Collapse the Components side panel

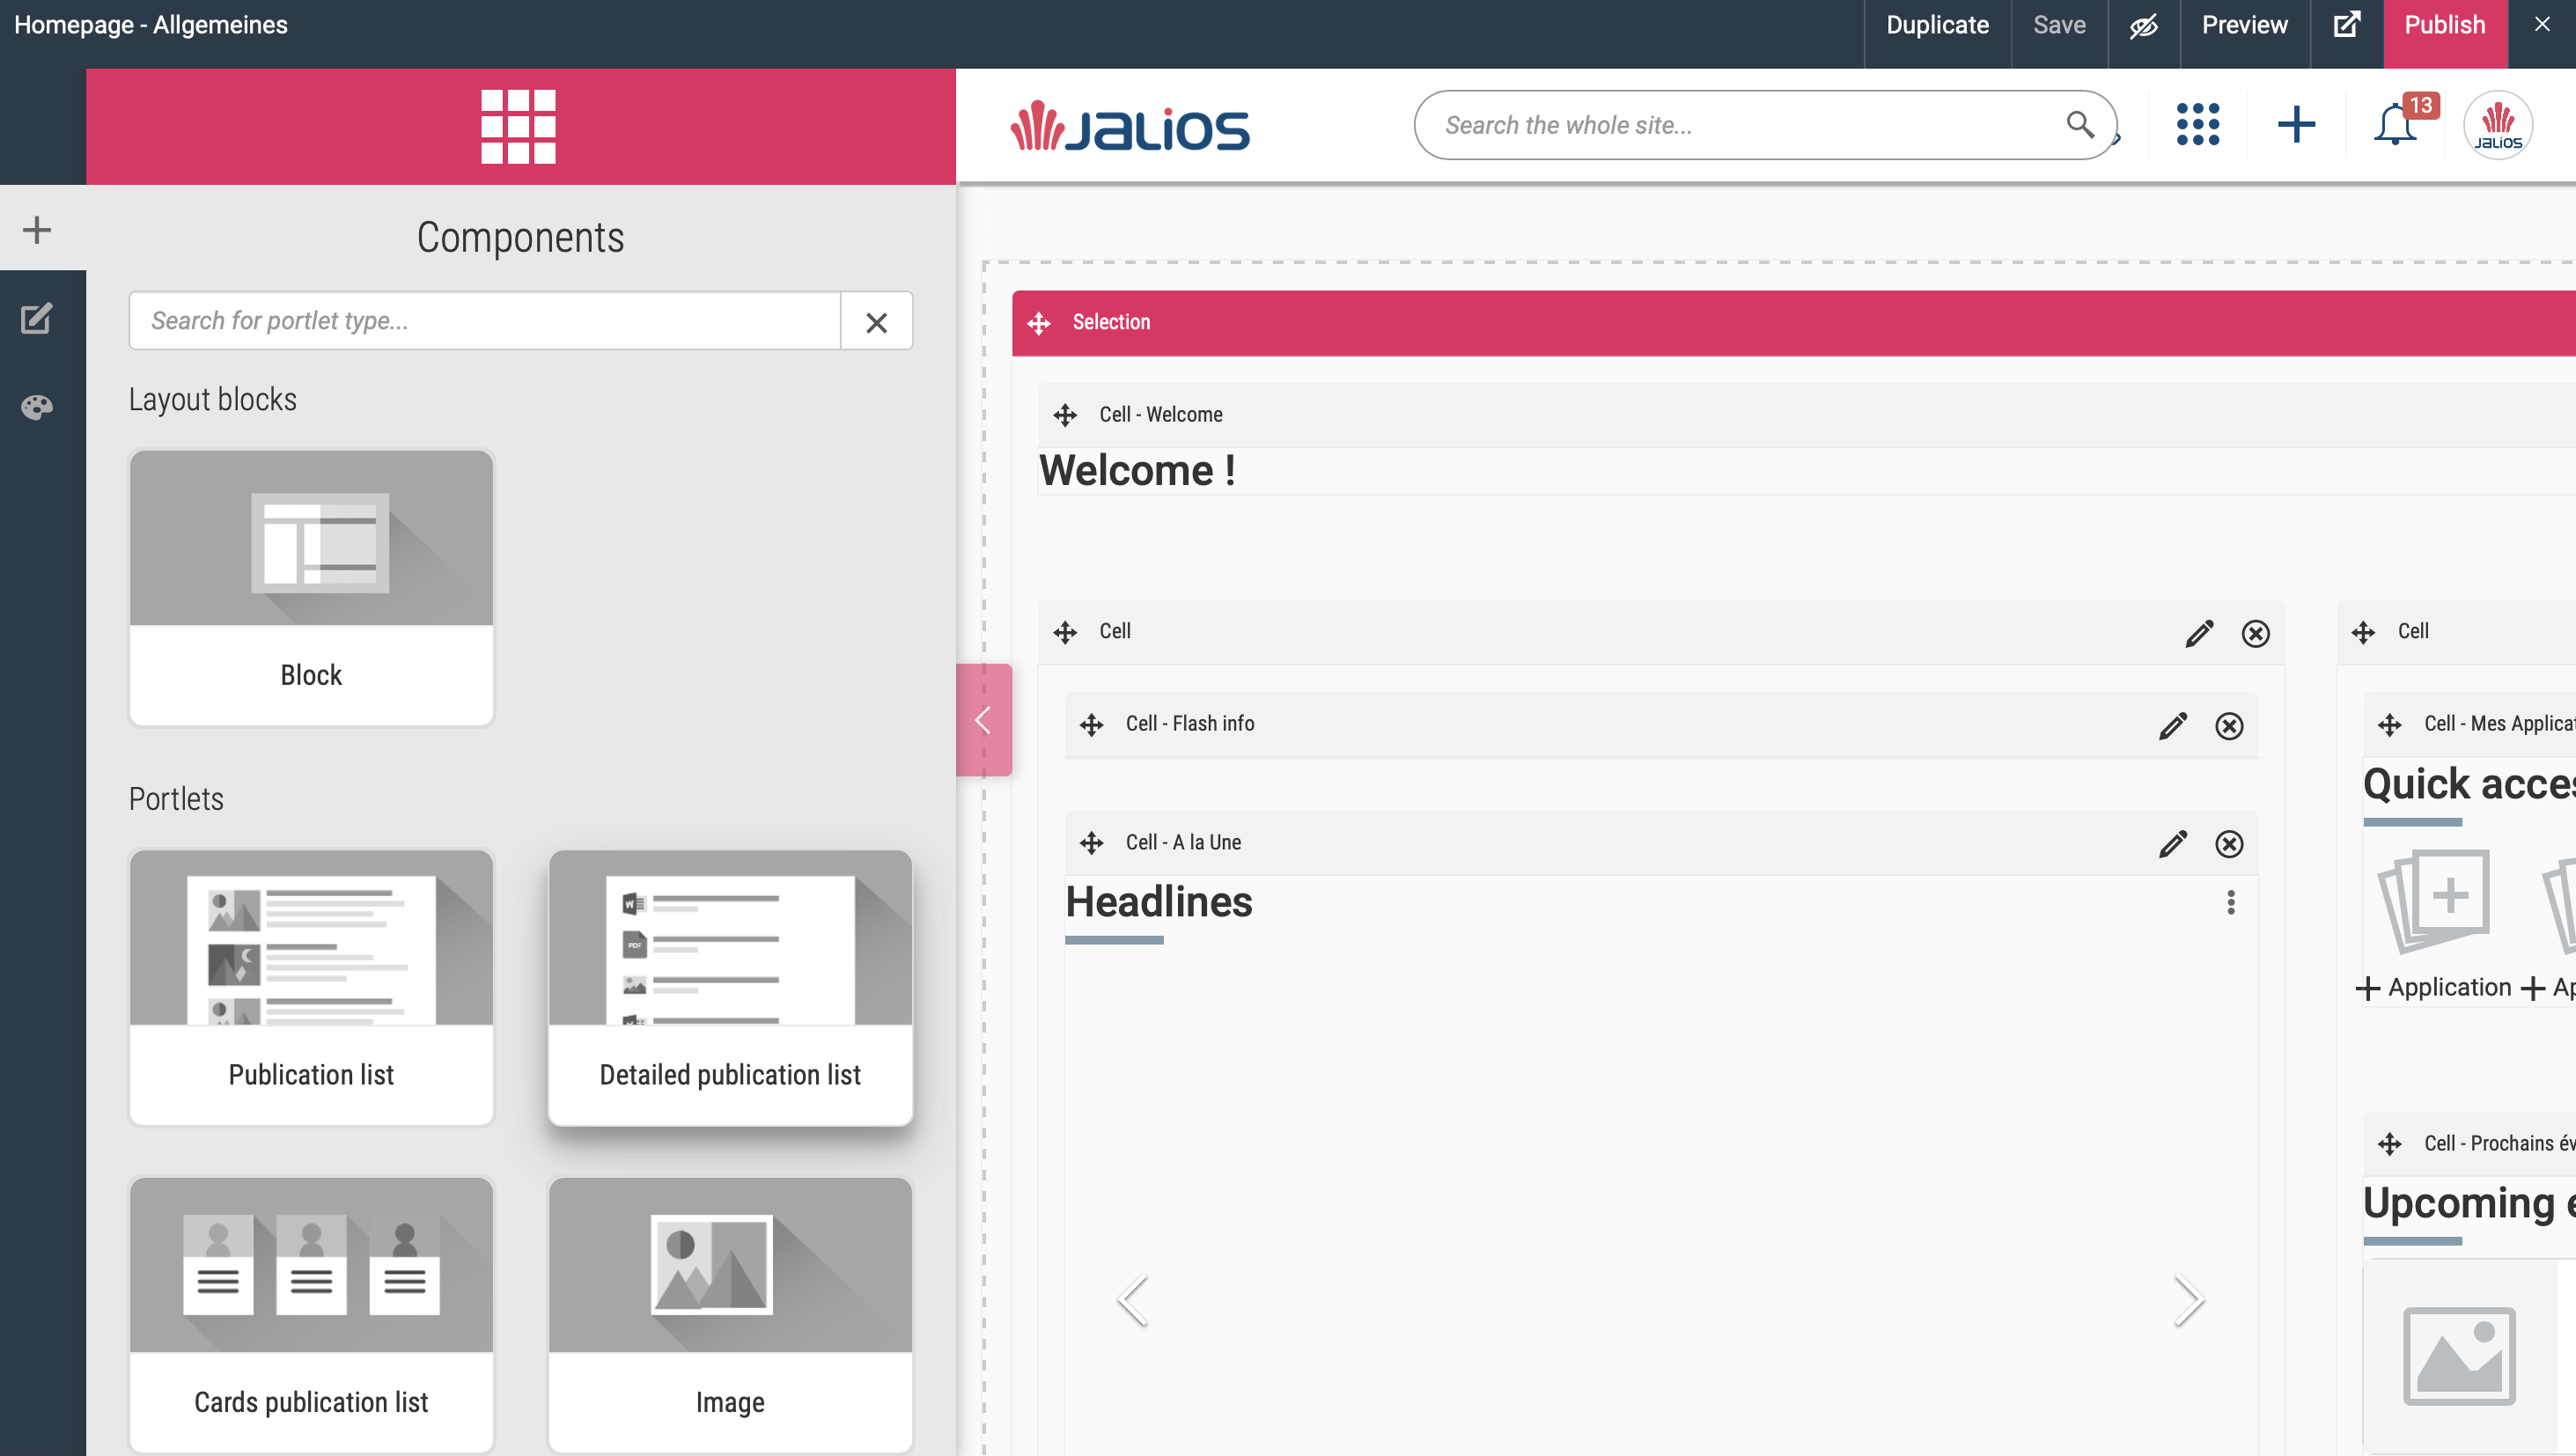tap(984, 720)
